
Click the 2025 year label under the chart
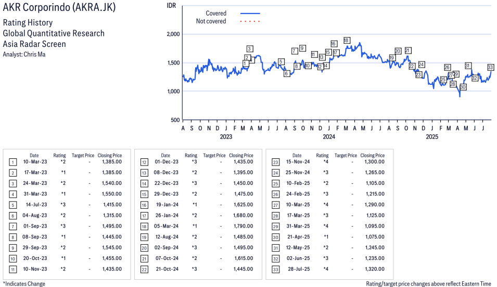click(x=432, y=136)
